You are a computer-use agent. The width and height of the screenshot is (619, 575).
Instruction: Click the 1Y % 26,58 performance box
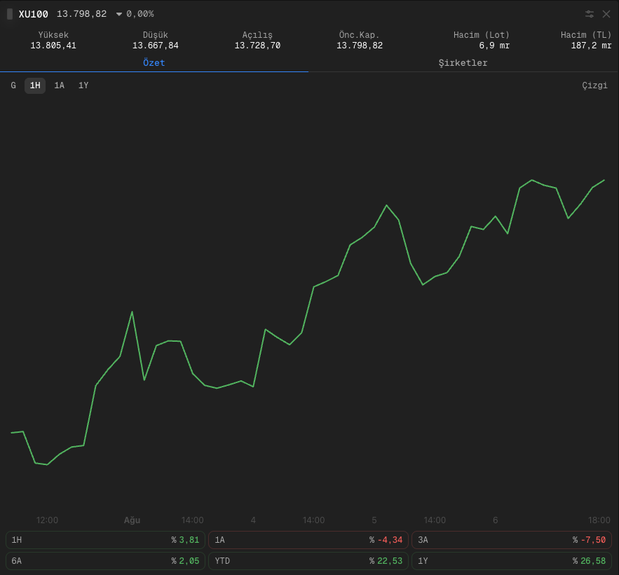click(512, 561)
